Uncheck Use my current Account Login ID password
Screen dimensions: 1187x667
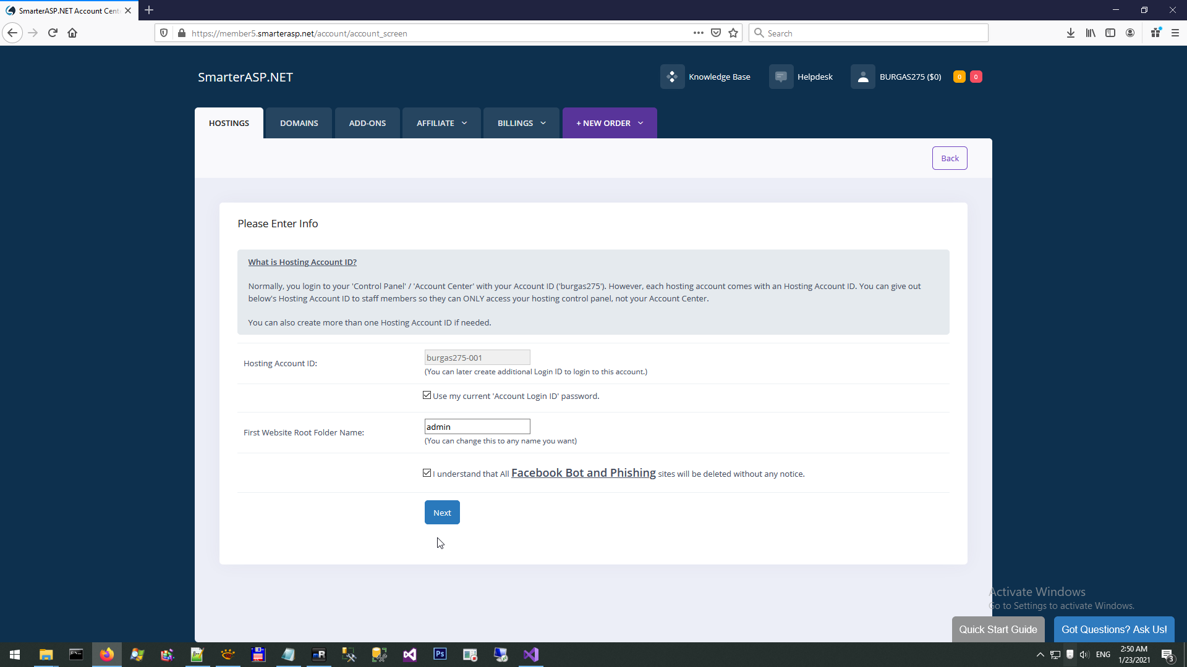click(x=427, y=395)
